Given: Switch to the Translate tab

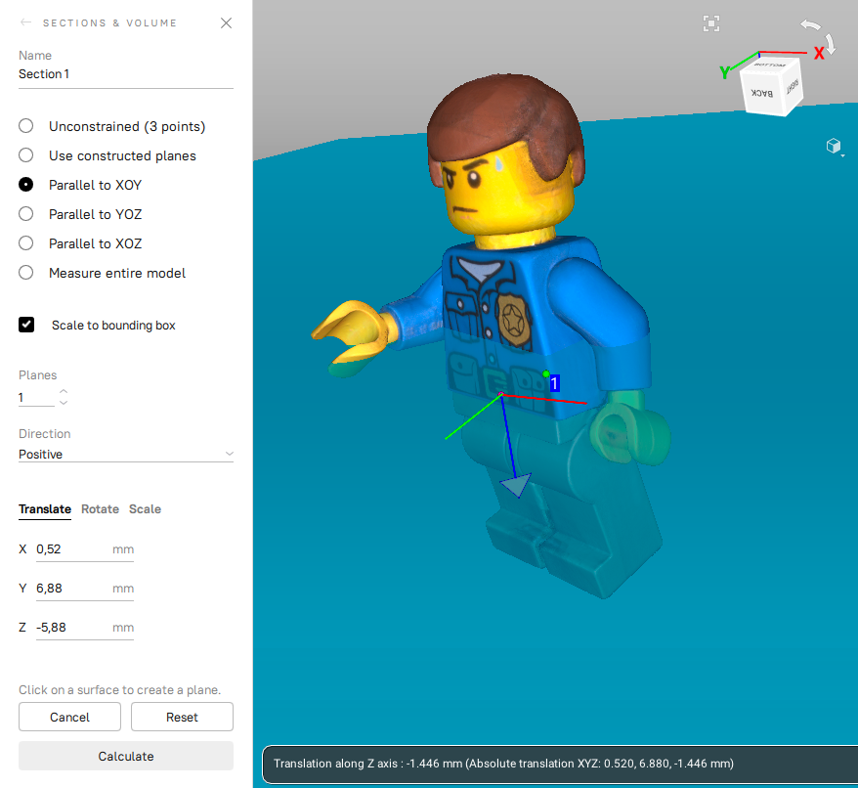Looking at the screenshot, I should [x=45, y=508].
